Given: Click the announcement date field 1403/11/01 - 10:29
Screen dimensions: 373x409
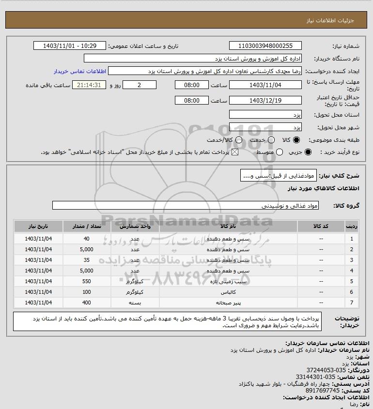Looking at the screenshot, I should (x=70, y=45).
